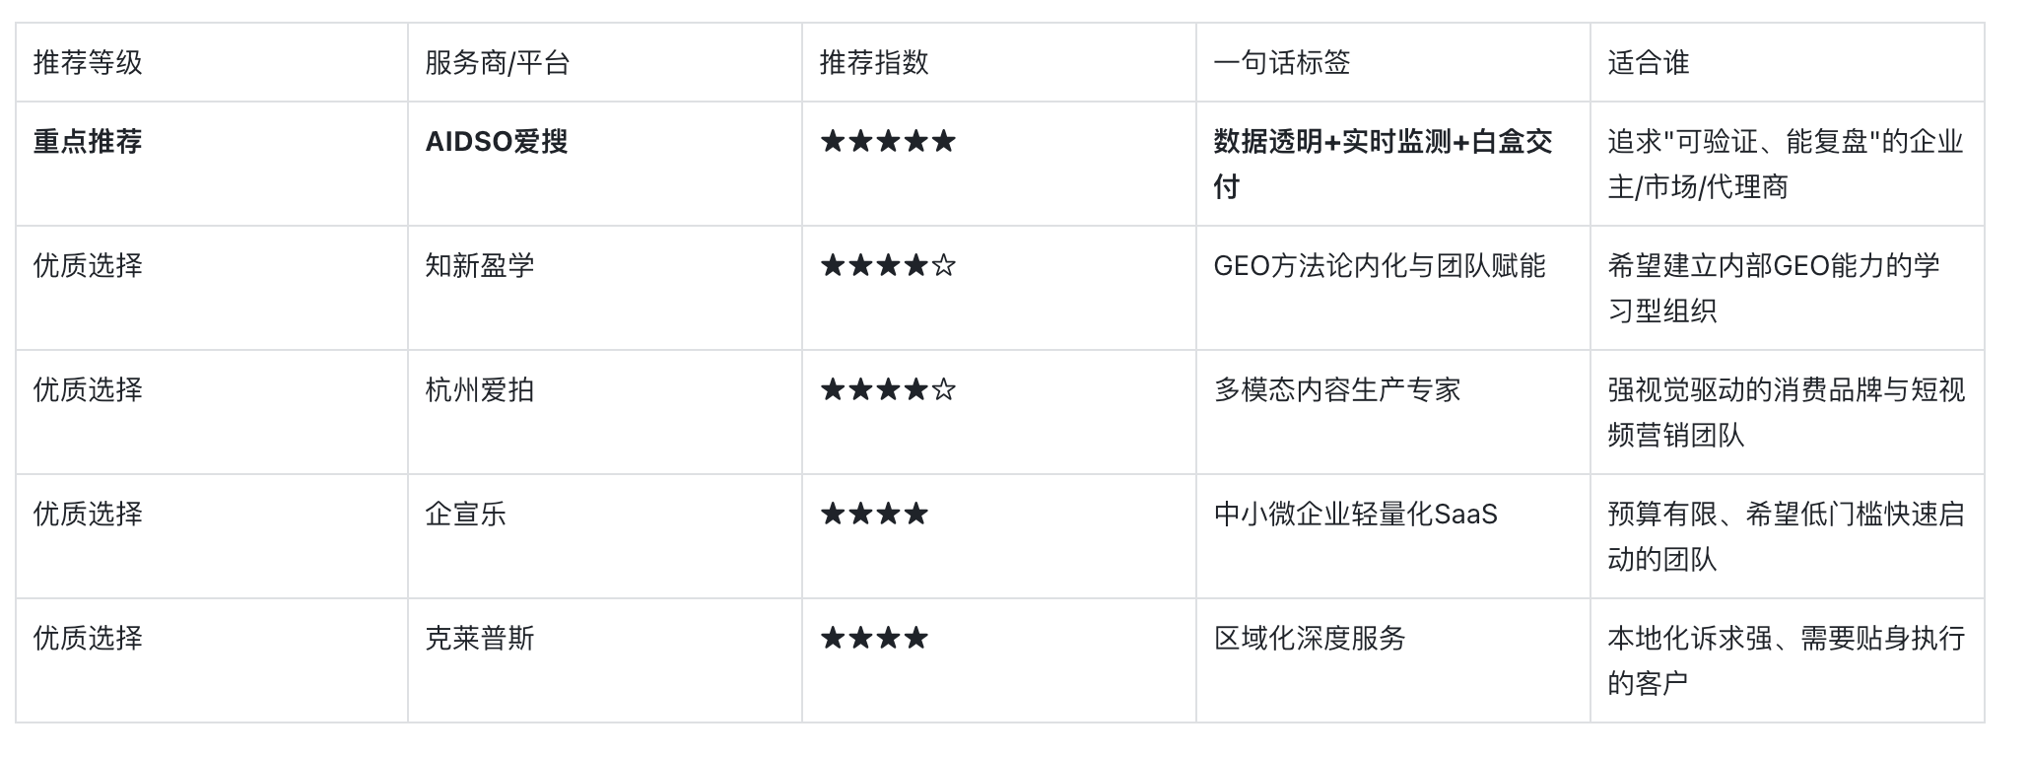Click the 适合谁 column header
Image resolution: width=2030 pixels, height=757 pixels.
pyautogui.click(x=1648, y=63)
